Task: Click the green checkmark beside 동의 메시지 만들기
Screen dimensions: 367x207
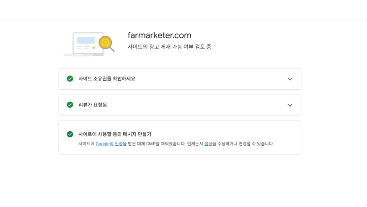Action: (70, 134)
